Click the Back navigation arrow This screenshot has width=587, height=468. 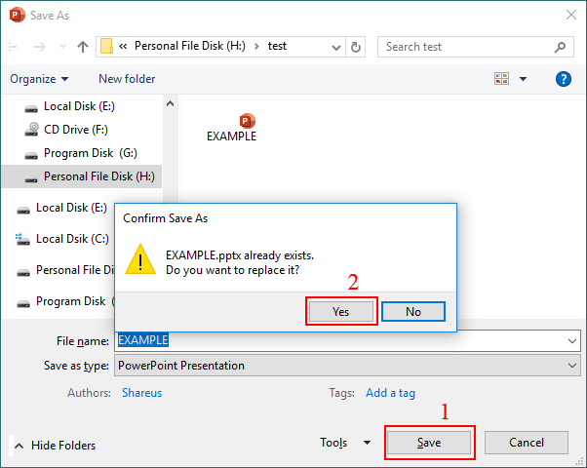[13, 47]
